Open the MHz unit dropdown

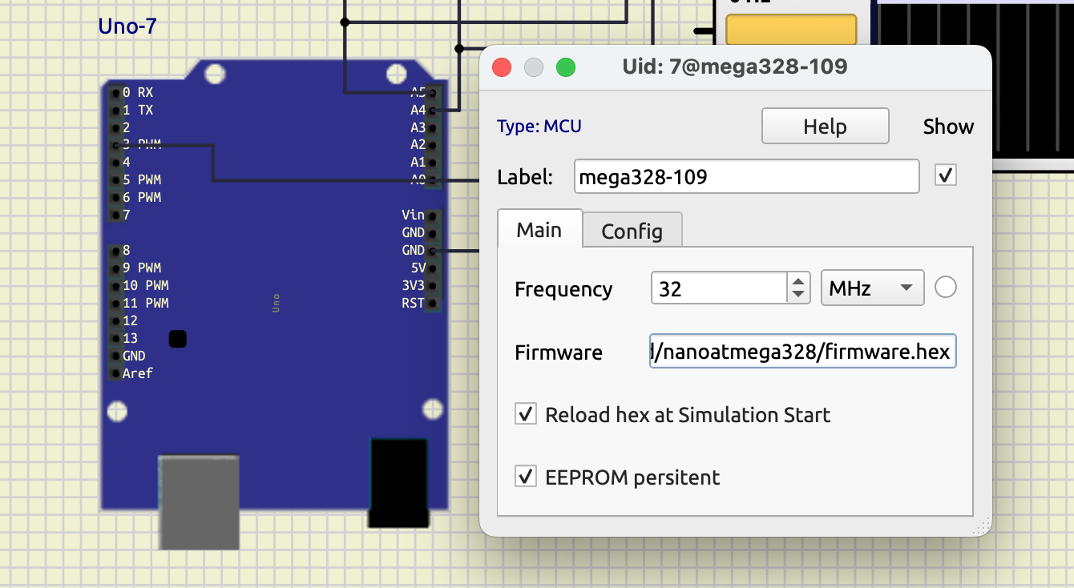coord(872,288)
